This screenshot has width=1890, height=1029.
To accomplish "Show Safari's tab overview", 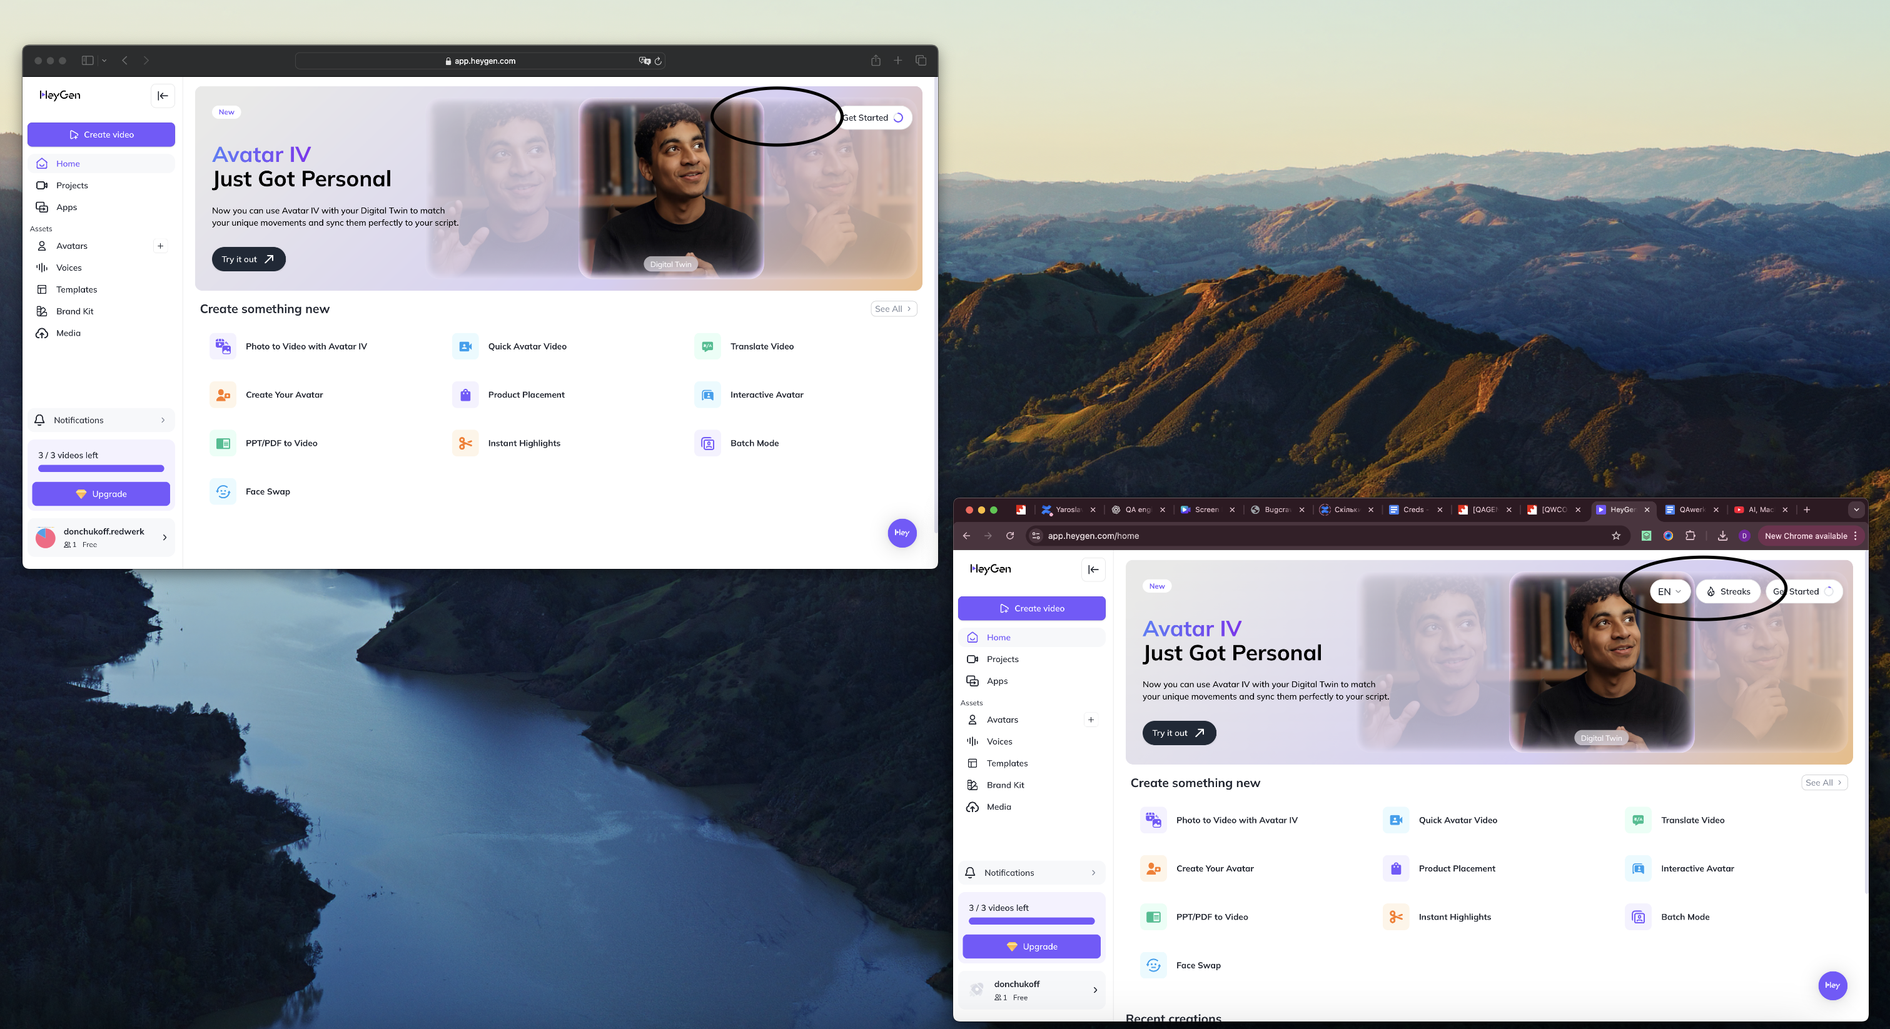I will click(921, 60).
